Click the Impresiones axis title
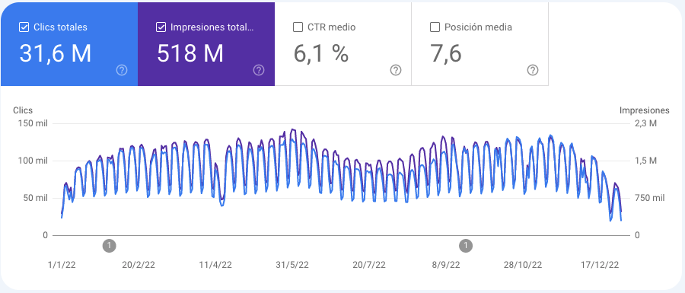Screen dimensions: 685x293 pyautogui.click(x=645, y=110)
